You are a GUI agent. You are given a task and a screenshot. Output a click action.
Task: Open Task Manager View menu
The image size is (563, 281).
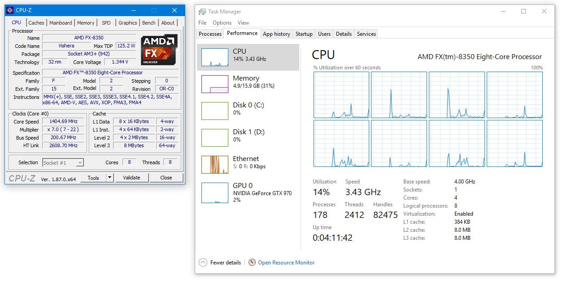(x=243, y=23)
